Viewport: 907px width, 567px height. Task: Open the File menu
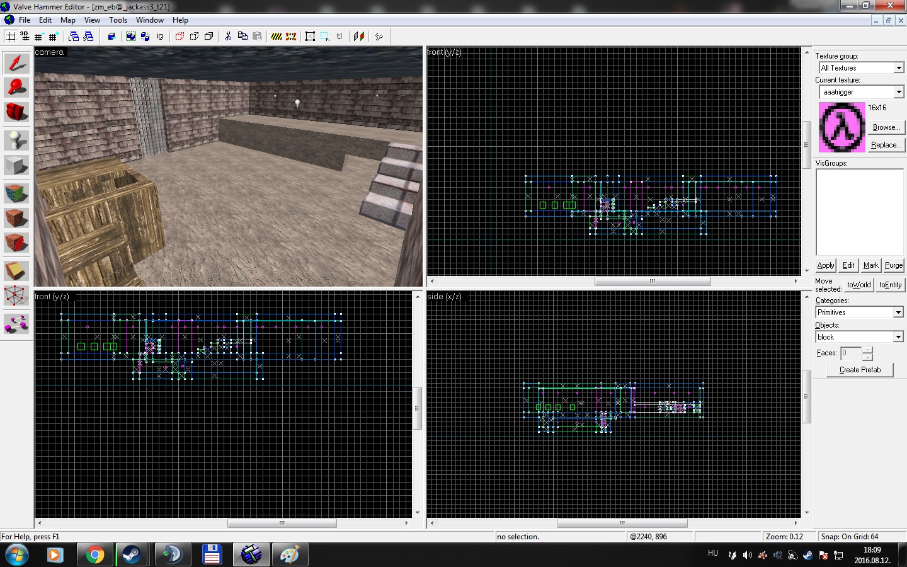[25, 20]
